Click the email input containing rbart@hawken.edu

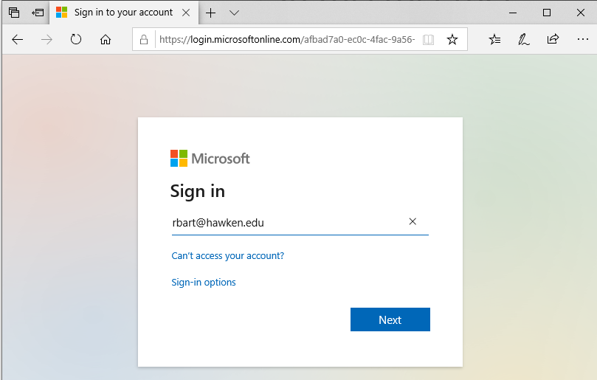[300, 223]
